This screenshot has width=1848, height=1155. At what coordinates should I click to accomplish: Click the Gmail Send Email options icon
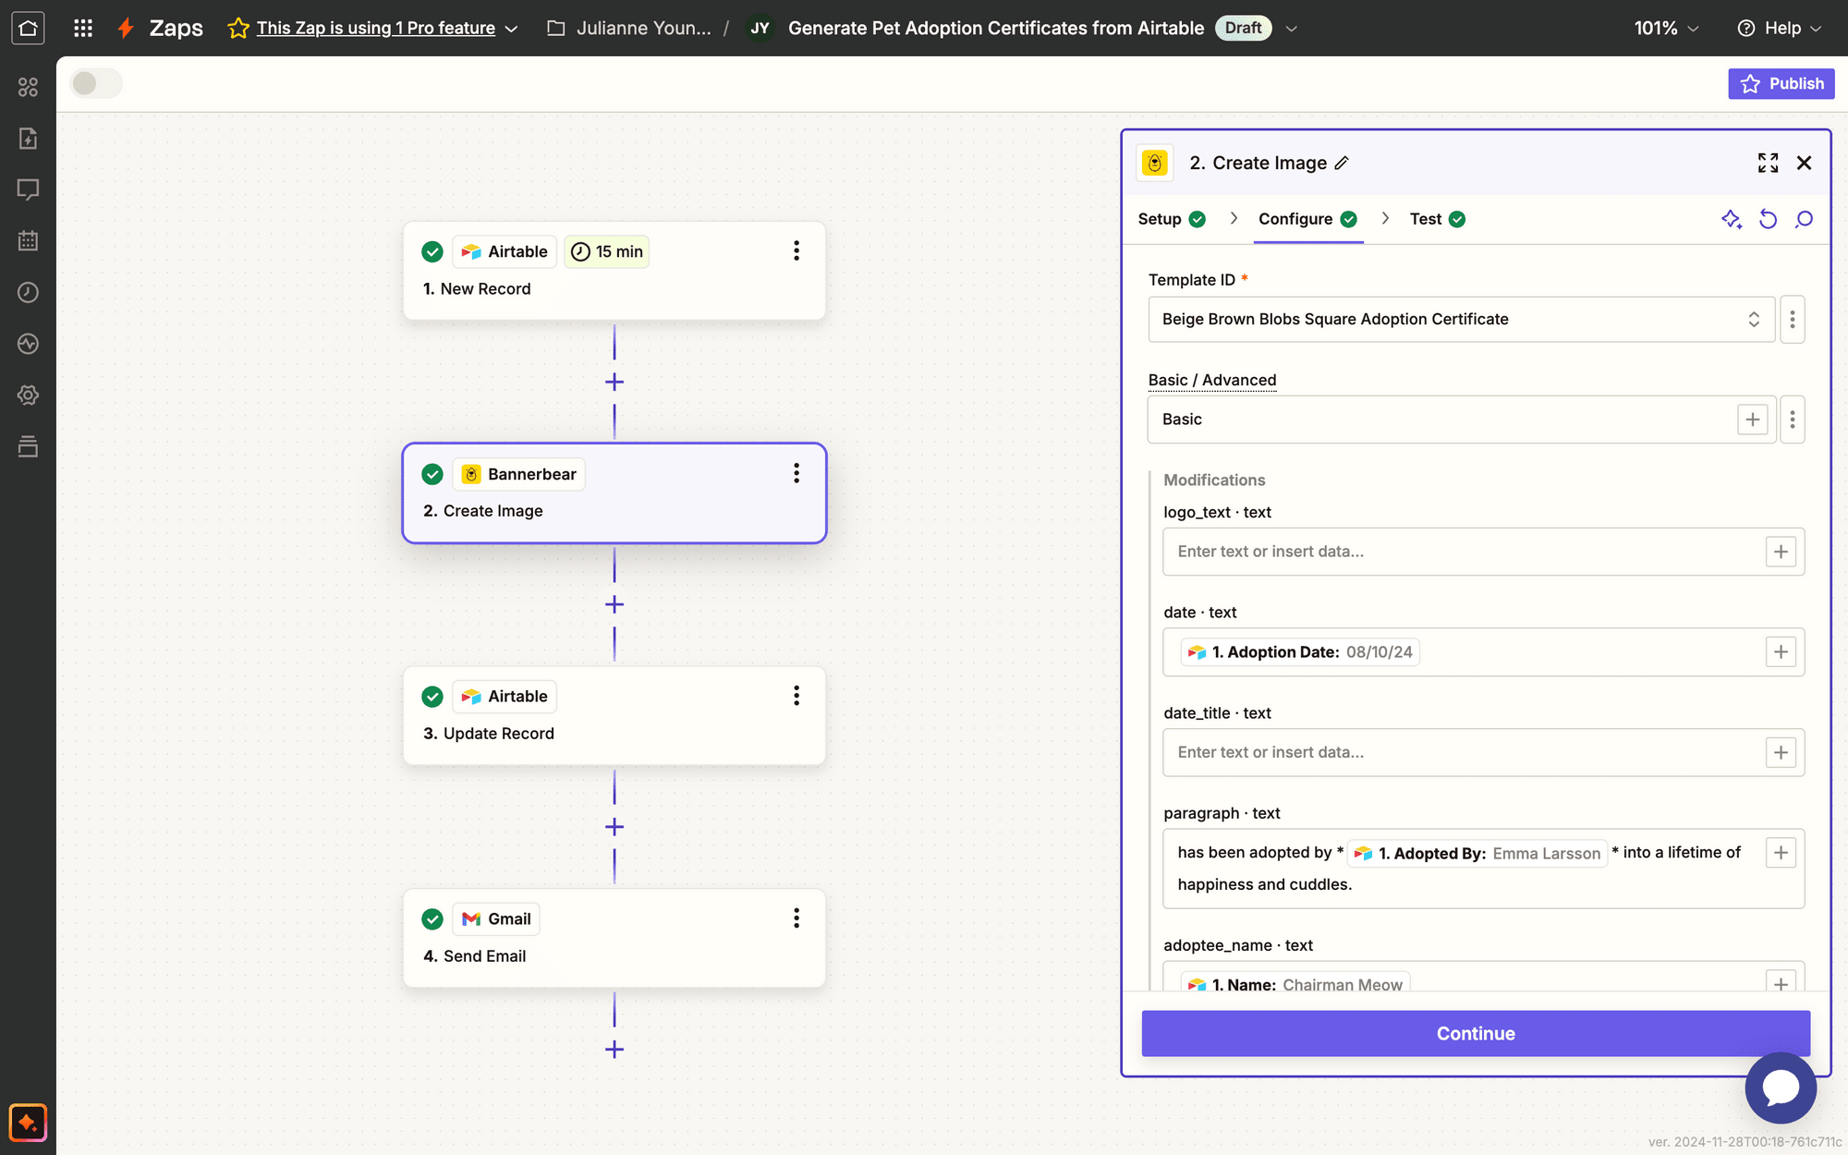coord(795,918)
